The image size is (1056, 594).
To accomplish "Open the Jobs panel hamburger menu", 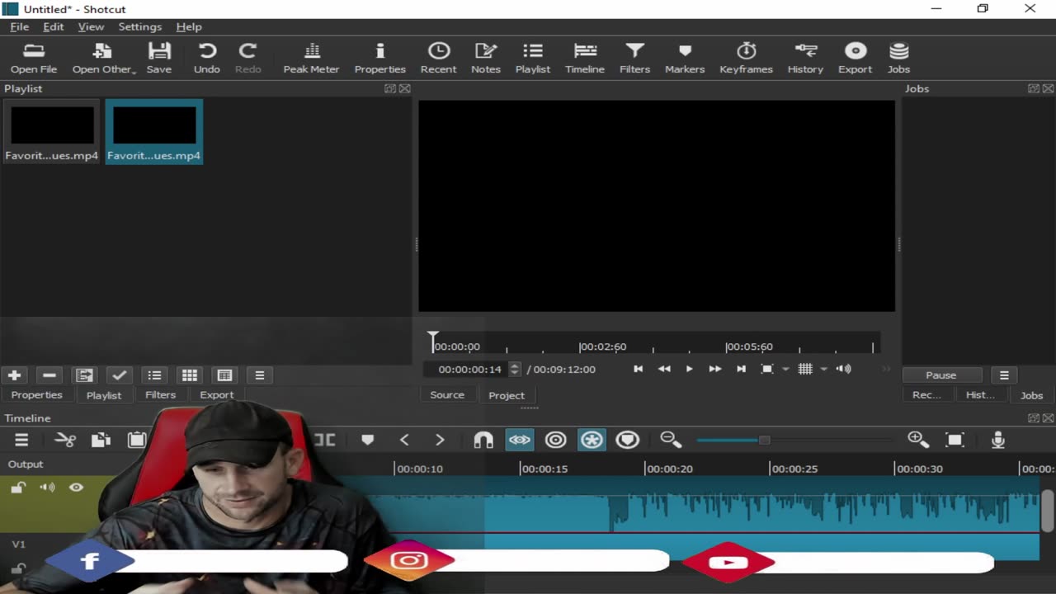I will click(x=1004, y=375).
